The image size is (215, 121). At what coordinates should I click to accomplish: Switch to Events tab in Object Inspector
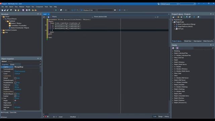(12, 65)
